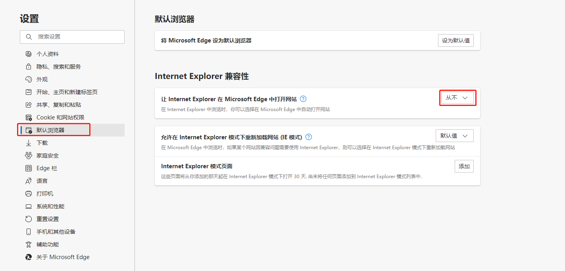The width and height of the screenshot is (565, 271).
Task: Focus the 搜索设置 search field
Action: click(72, 37)
